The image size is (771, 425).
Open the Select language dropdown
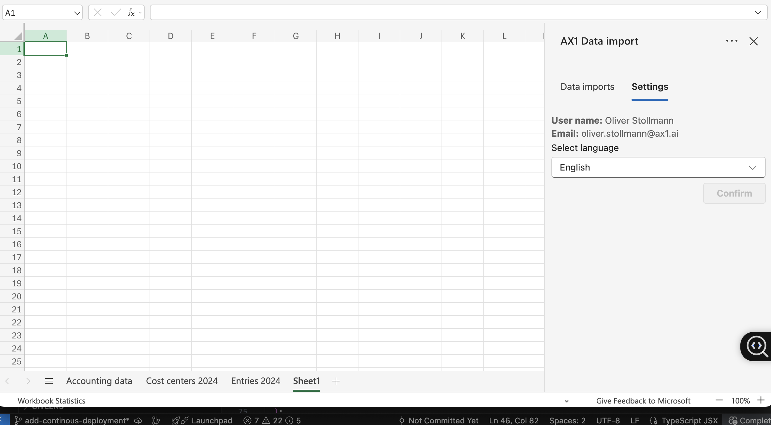click(658, 167)
